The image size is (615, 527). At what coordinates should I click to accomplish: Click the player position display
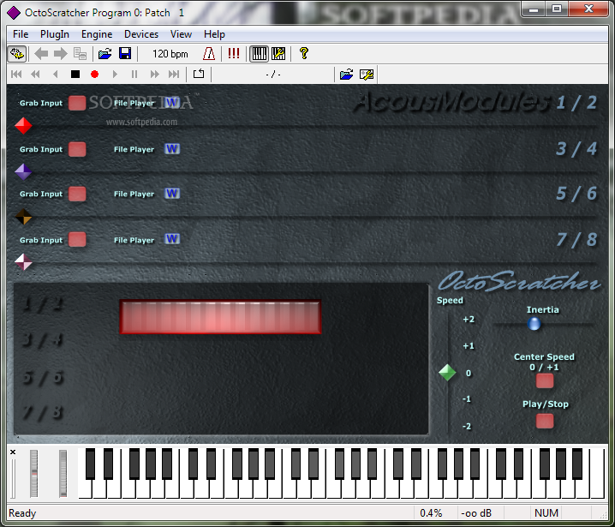pyautogui.click(x=273, y=75)
